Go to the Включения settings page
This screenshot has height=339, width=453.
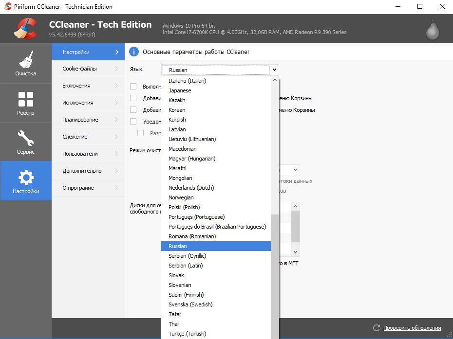coord(88,86)
